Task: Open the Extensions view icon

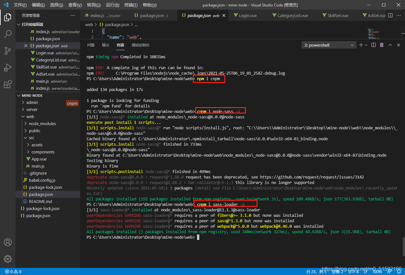Action: (x=8, y=84)
